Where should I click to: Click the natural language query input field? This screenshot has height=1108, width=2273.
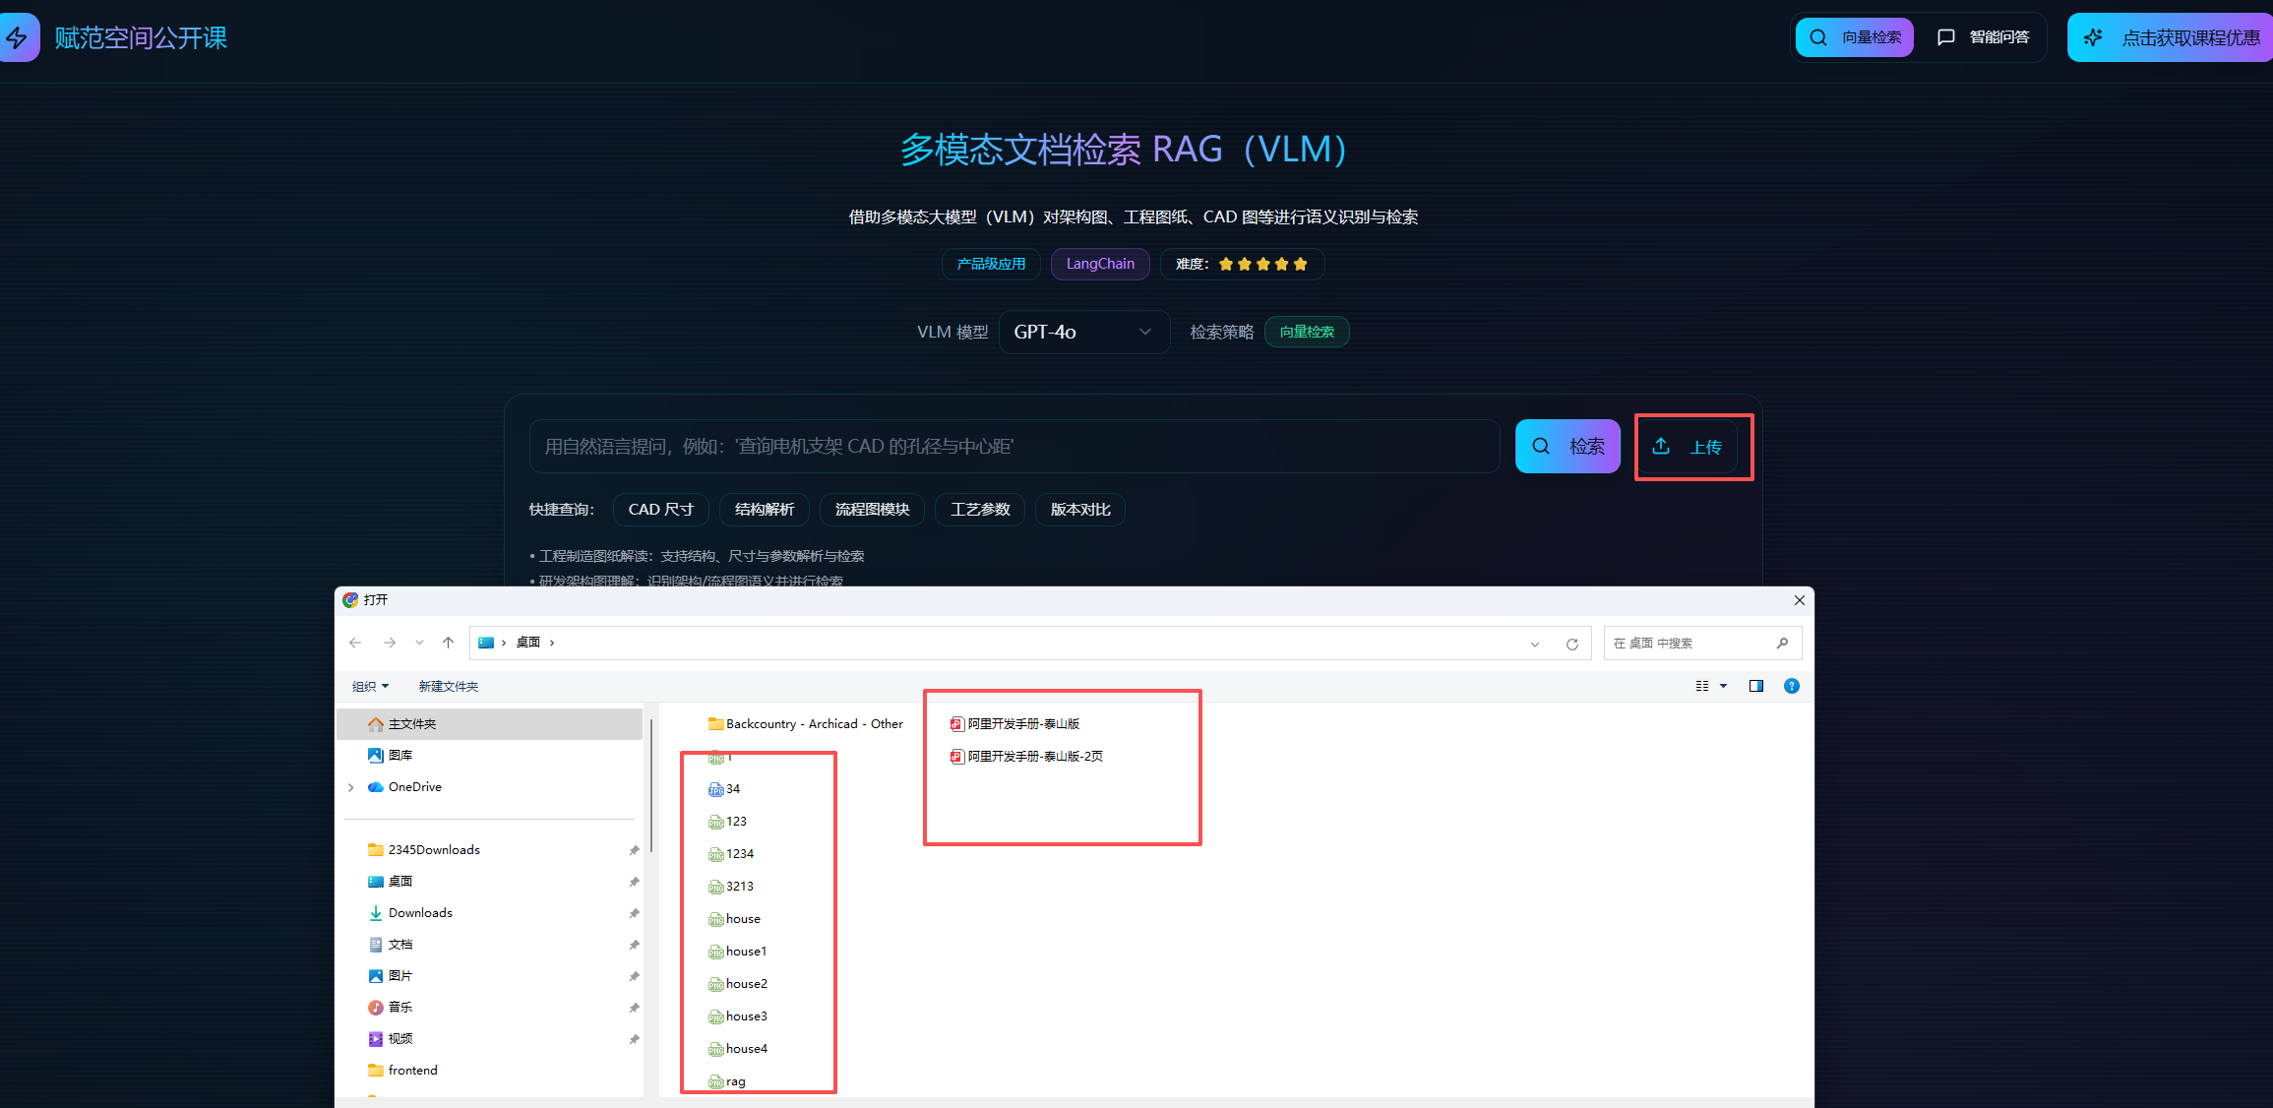pos(1014,447)
